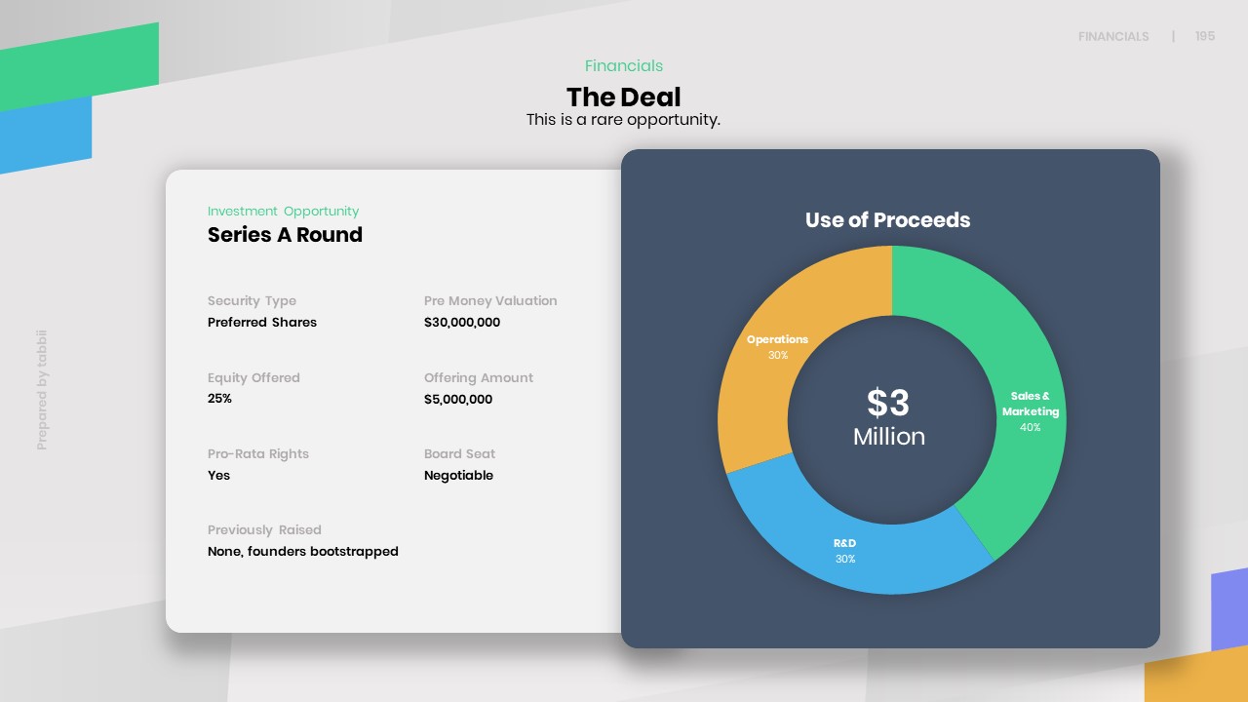Select the Equity Offered 25% value
The width and height of the screenshot is (1248, 702).
point(219,400)
